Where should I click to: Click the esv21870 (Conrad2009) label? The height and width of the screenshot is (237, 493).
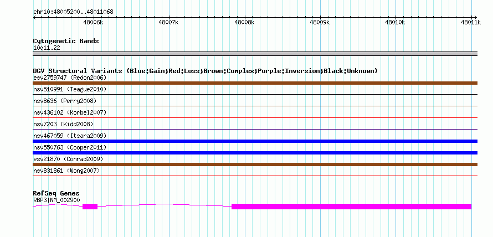pyautogui.click(x=68, y=159)
